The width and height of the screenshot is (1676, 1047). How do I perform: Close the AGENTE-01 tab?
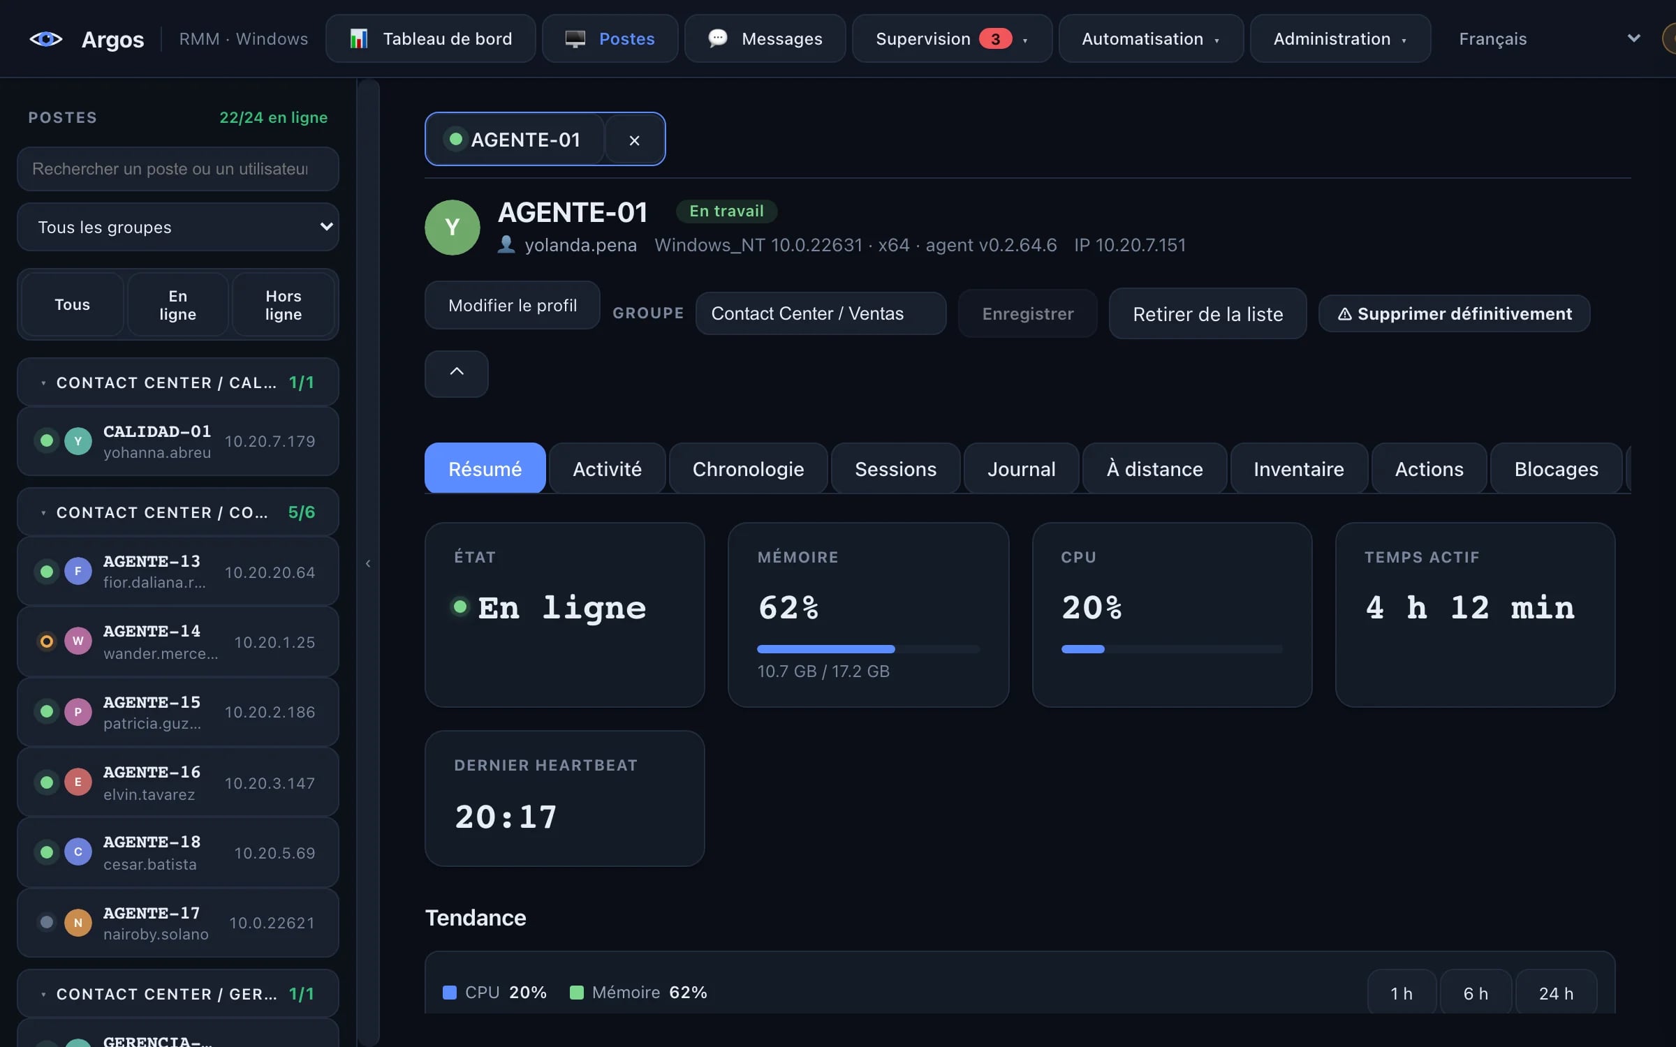click(634, 140)
